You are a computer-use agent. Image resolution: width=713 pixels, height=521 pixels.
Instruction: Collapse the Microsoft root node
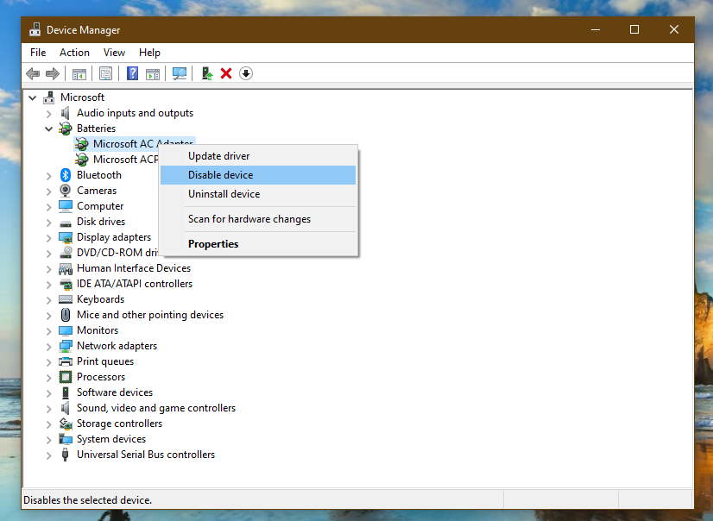(x=33, y=97)
